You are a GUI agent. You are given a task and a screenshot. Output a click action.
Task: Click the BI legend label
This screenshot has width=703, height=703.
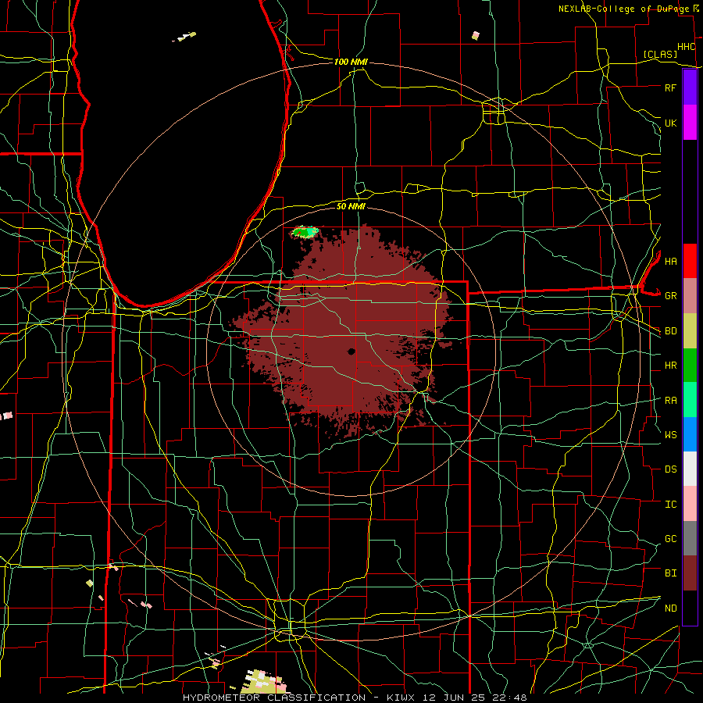click(x=670, y=573)
